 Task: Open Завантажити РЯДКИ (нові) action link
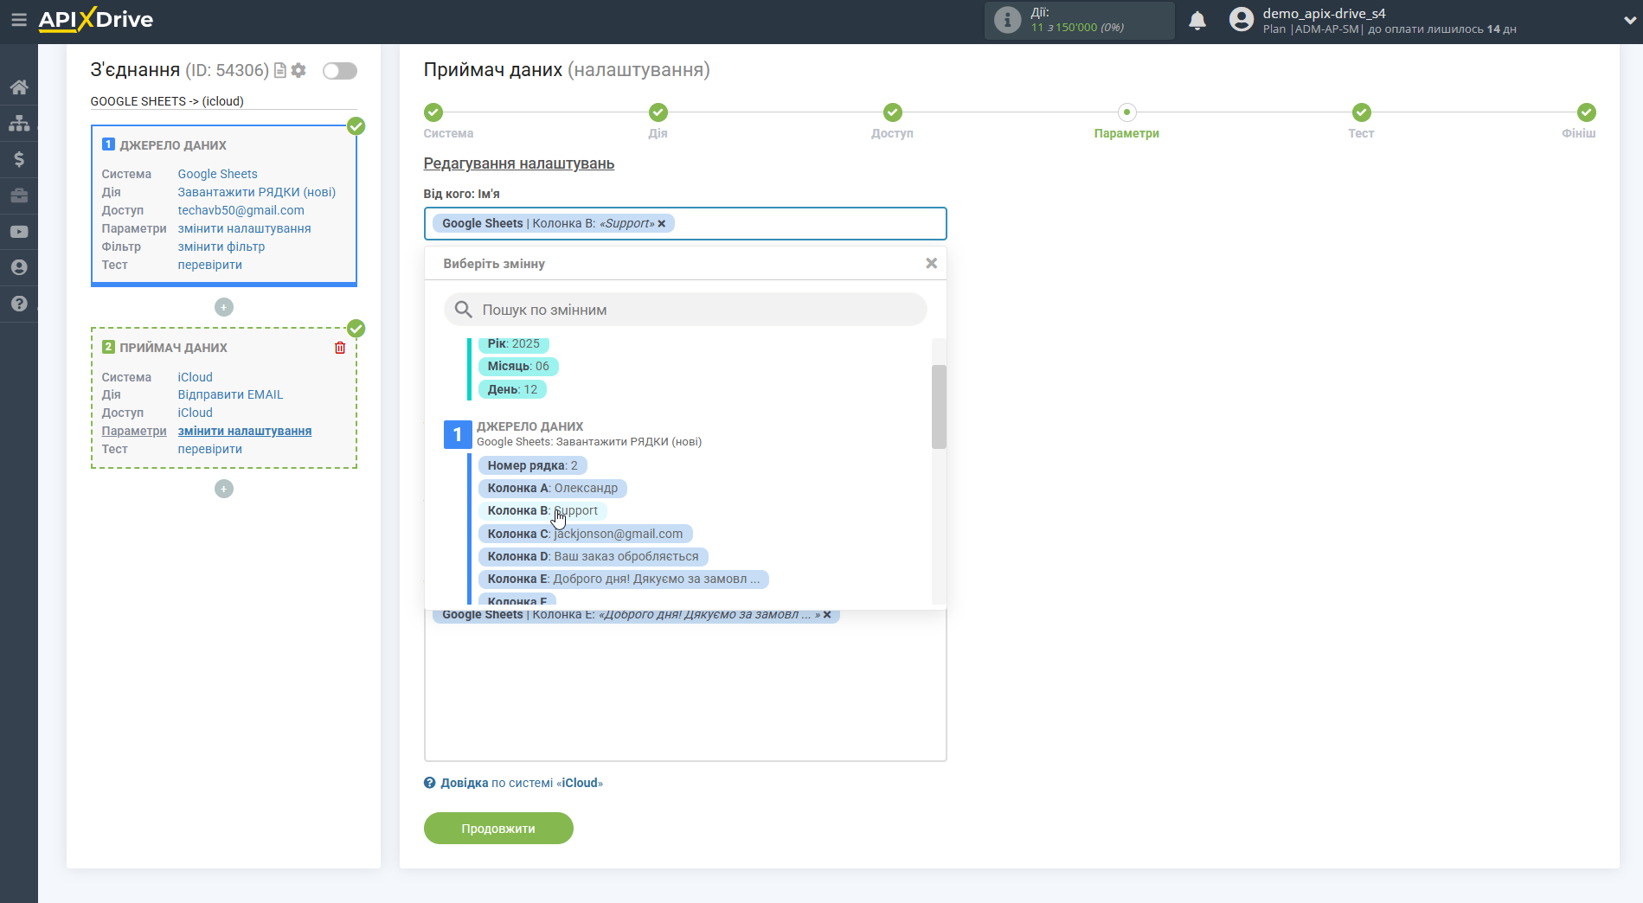tap(256, 192)
